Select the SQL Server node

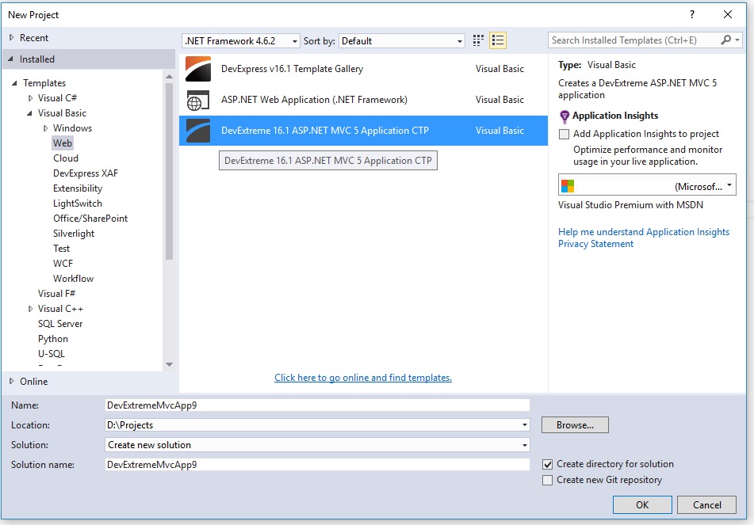tap(60, 324)
